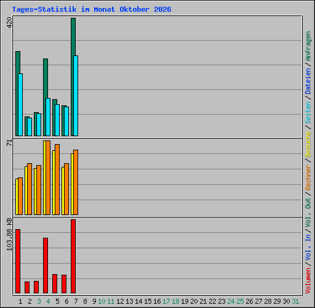
Task: Click the 'Besuche' legend label
Action: [x=308, y=144]
